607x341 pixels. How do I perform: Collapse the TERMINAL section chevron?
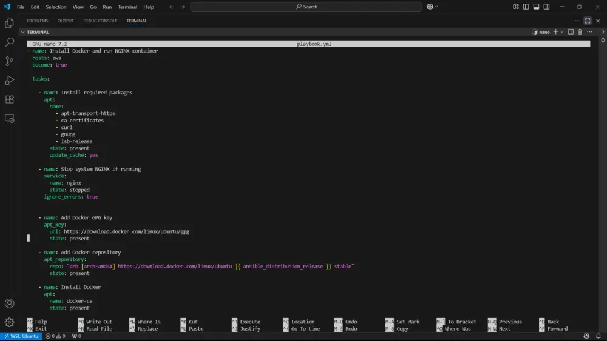point(23,32)
